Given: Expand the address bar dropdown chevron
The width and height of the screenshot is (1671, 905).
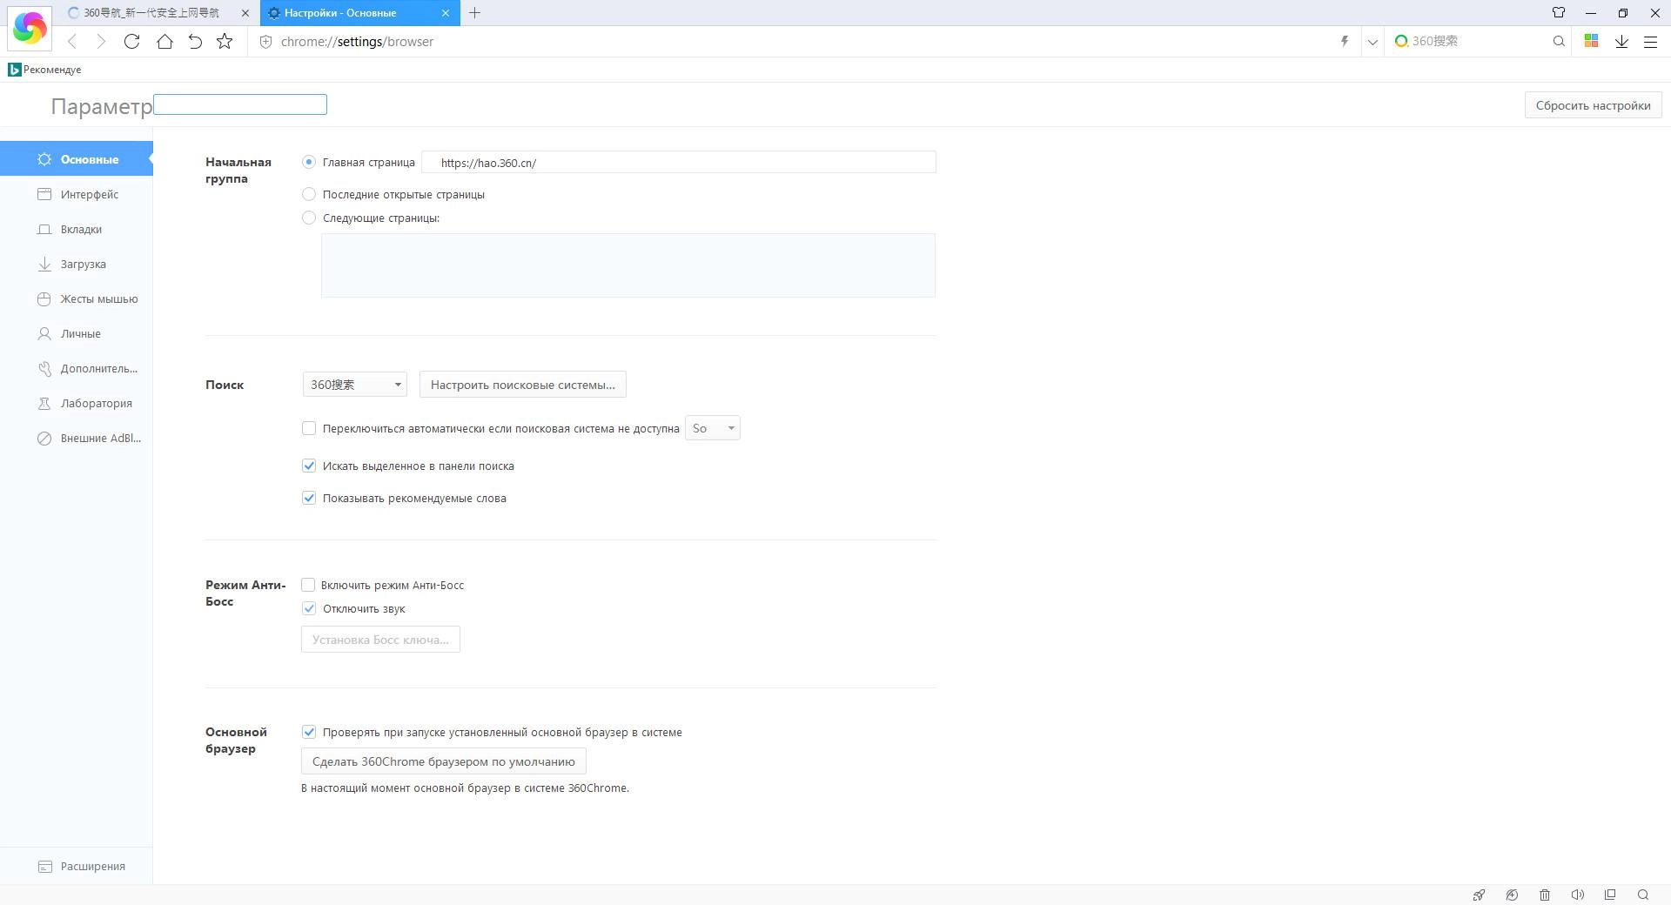Looking at the screenshot, I should pos(1372,41).
